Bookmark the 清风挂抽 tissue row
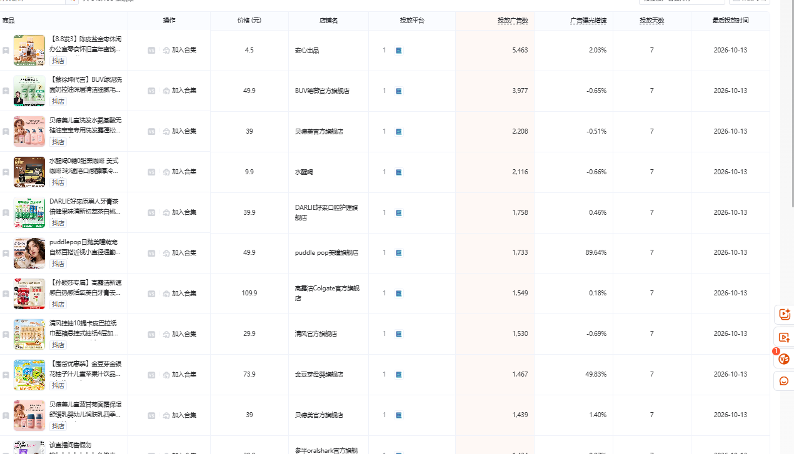The width and height of the screenshot is (794, 454). (6, 334)
